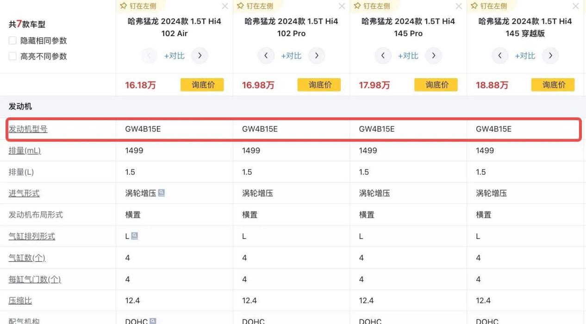
Task: Move 102 Pro column left with arrow
Action: [266, 55]
